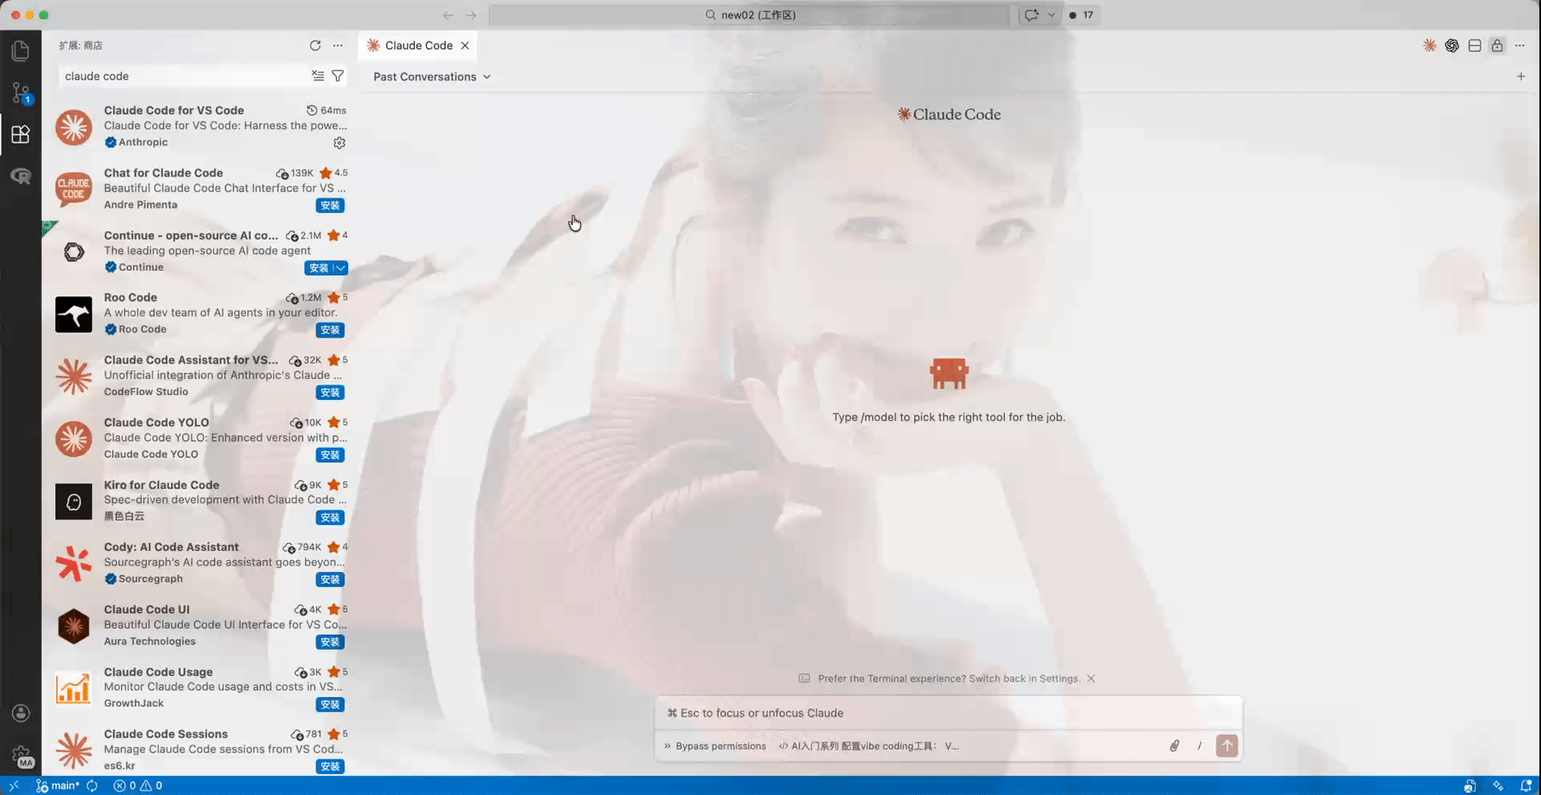Image resolution: width=1541 pixels, height=795 pixels.
Task: Clear the extension search results
Action: (x=318, y=76)
